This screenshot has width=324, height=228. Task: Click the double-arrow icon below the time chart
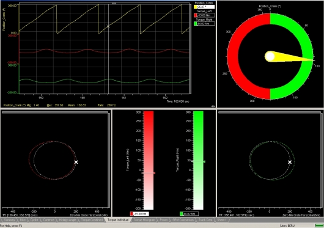click(213, 106)
